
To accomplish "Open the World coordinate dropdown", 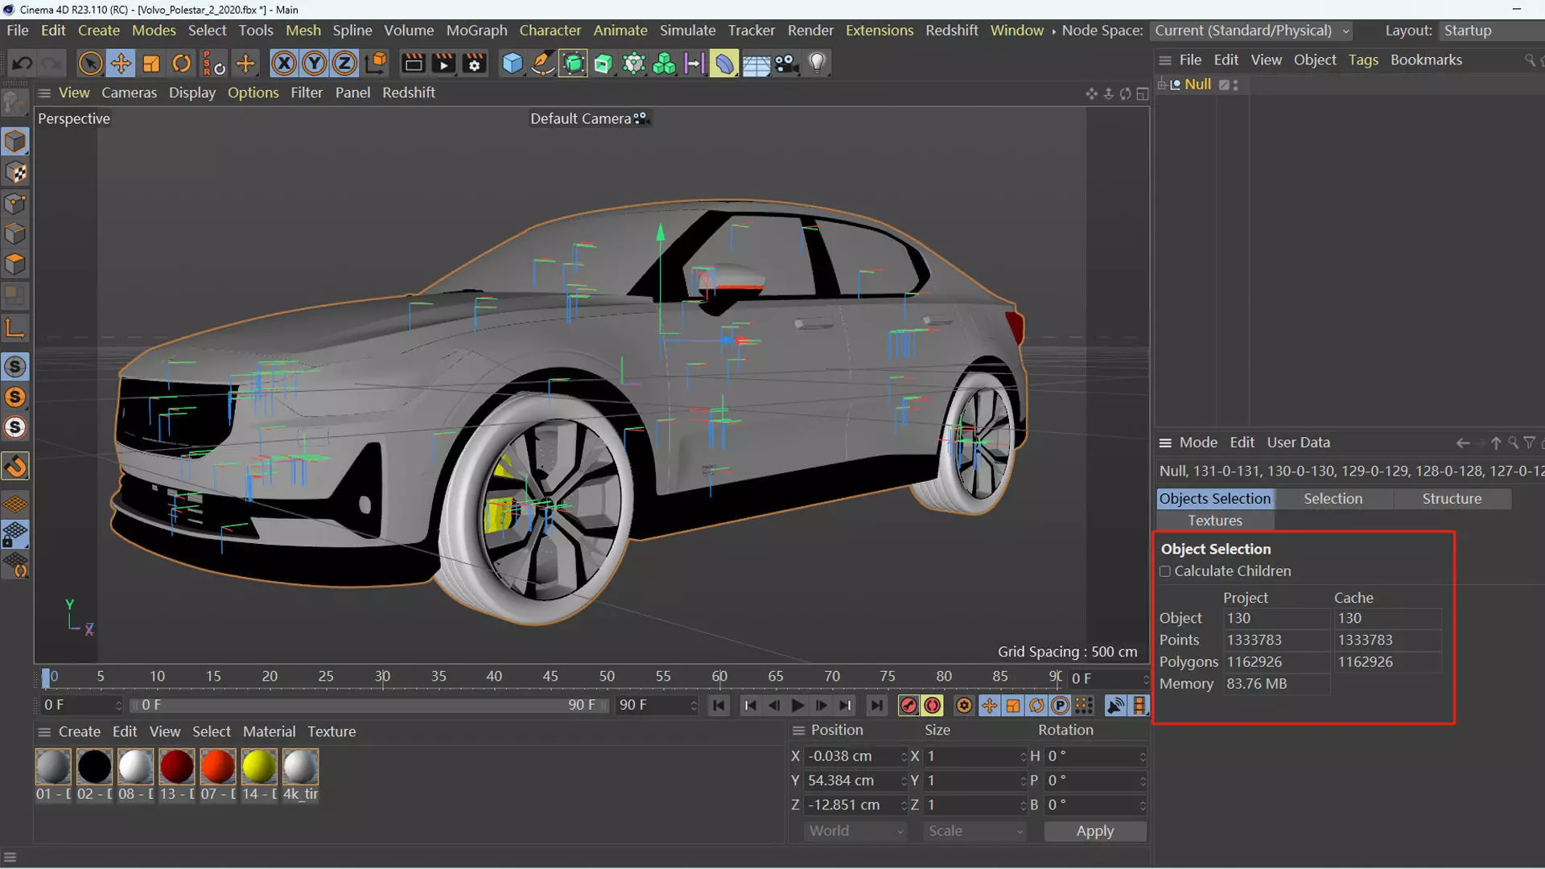I will 855,831.
